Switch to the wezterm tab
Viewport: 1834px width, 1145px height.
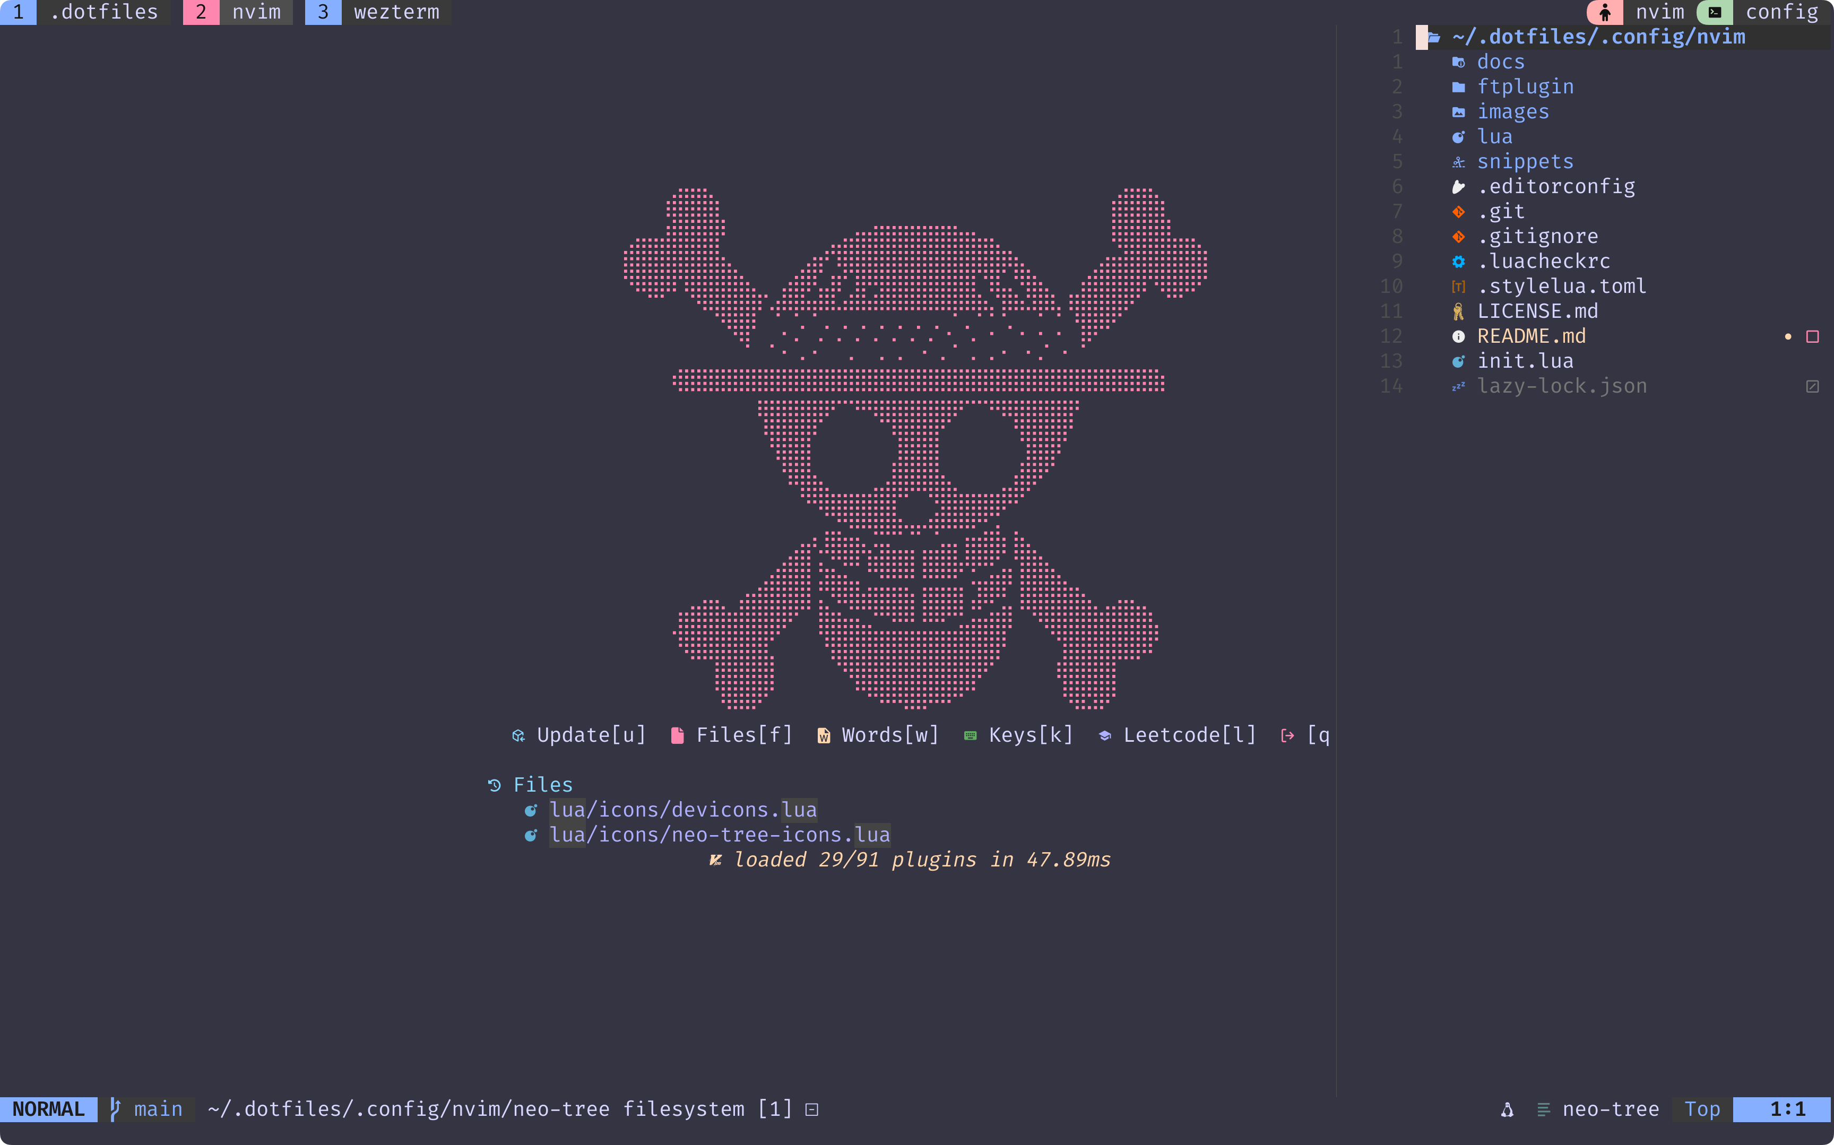point(394,12)
